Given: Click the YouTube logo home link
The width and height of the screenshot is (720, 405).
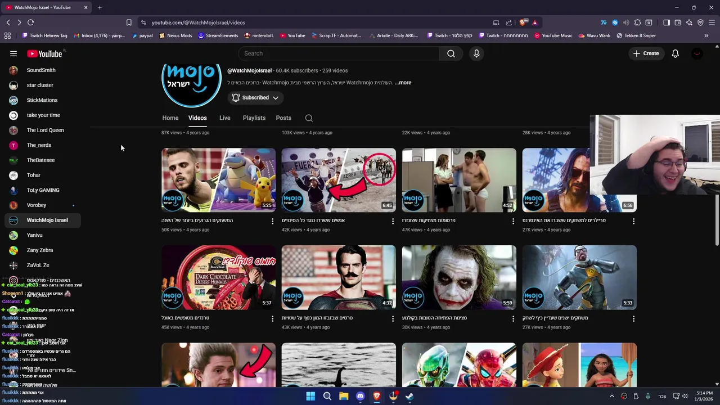Looking at the screenshot, I should (x=44, y=53).
